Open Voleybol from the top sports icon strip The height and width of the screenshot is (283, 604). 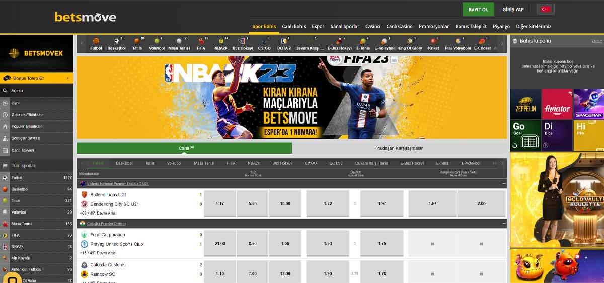click(157, 44)
